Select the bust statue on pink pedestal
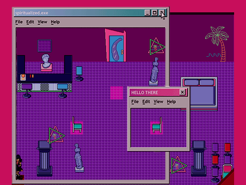This screenshot has height=185, width=246. (x=47, y=62)
